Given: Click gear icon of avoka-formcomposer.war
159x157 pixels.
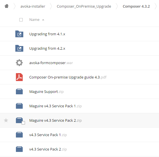Looking at the screenshot, I should click(x=19, y=63).
